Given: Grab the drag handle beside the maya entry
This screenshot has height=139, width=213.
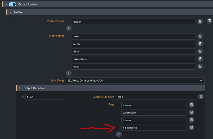Looking at the screenshot, I should tap(68, 67).
